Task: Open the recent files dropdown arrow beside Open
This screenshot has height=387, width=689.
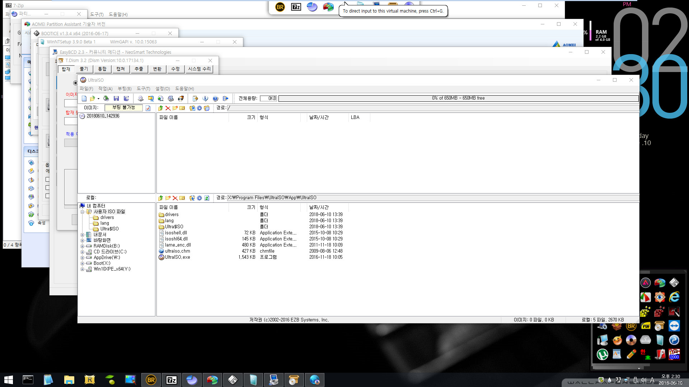Action: coord(98,99)
